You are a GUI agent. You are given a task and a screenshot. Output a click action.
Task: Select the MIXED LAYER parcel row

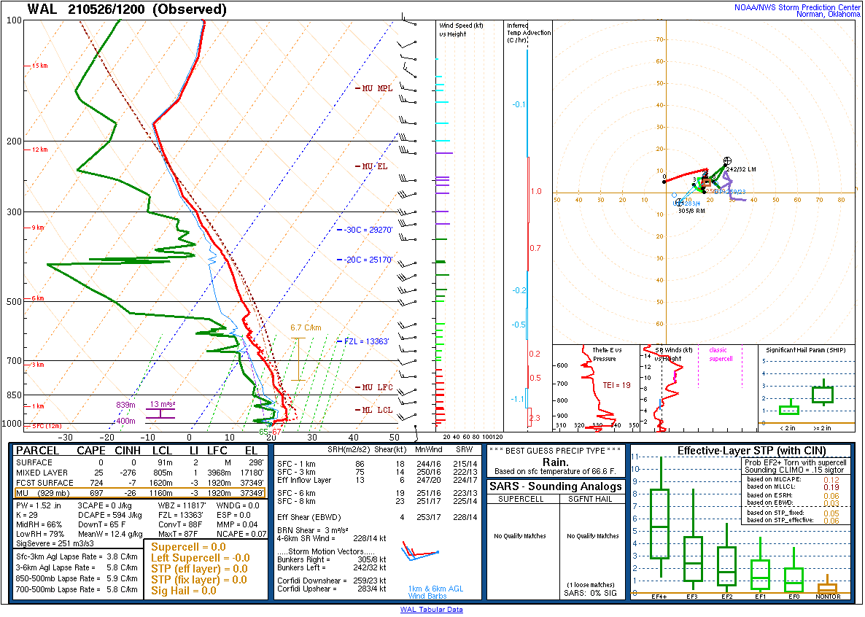pos(142,473)
